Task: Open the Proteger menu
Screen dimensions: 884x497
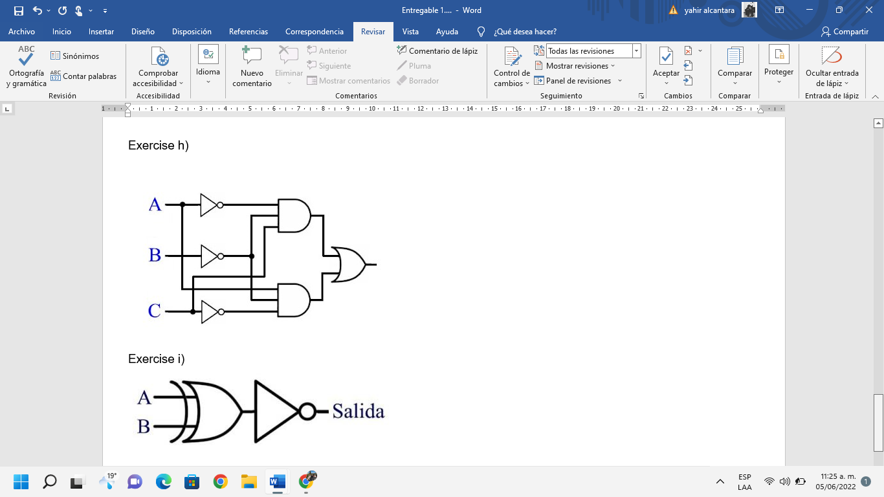Action: pos(779,65)
